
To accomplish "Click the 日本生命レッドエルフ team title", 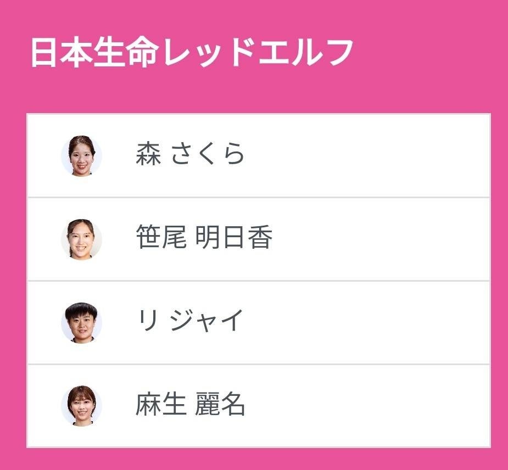I will pos(191,53).
